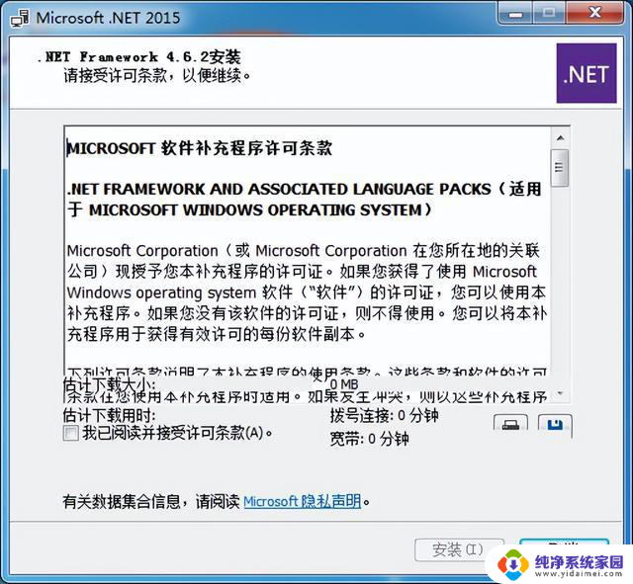Minimize the Microsoft .NET 2015 window
The width and height of the screenshot is (633, 584).
515,14
